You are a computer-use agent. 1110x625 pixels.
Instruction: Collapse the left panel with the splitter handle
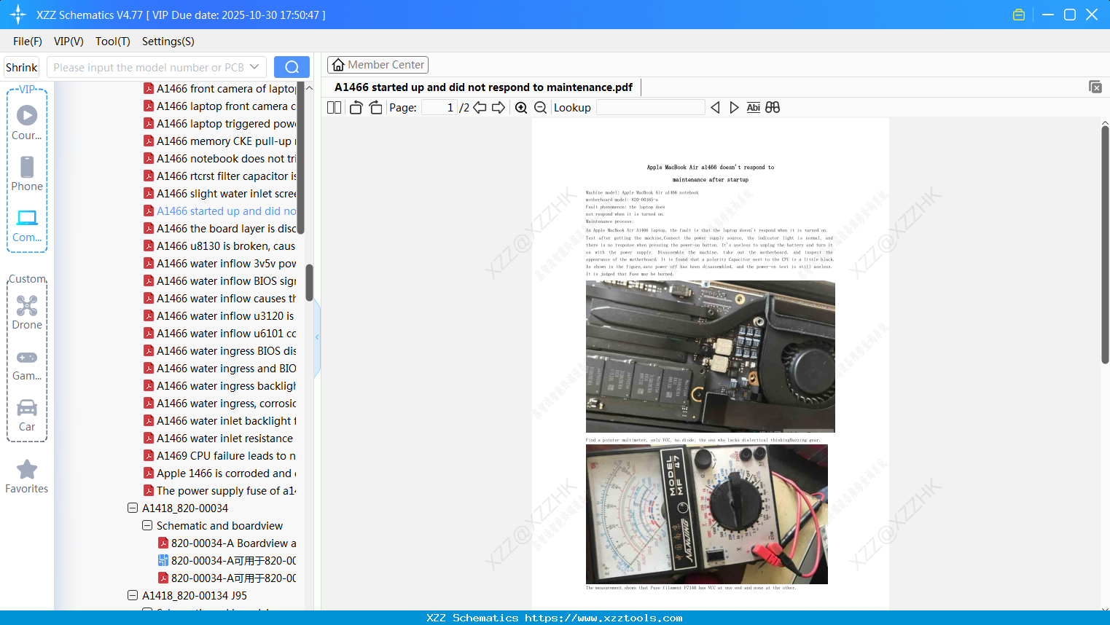(x=317, y=337)
